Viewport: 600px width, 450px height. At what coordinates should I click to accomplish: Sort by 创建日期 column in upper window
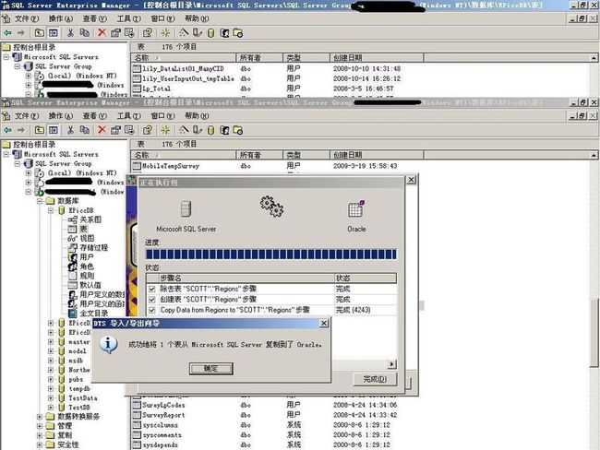click(377, 58)
